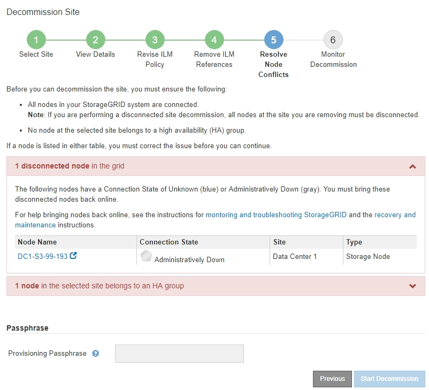Click the gray Administratively Down state icon
The height and width of the screenshot is (390, 429).
click(x=146, y=256)
